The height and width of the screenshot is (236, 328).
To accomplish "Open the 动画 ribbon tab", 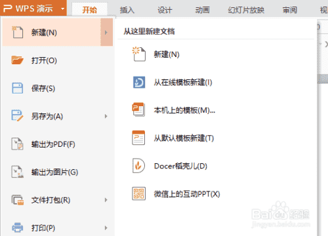I will coord(202,10).
